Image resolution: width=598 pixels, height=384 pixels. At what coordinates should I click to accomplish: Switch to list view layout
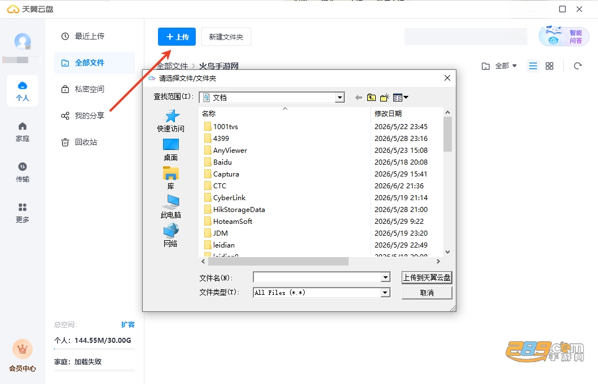(533, 66)
